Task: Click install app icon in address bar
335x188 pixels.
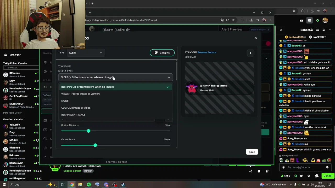Action: point(228,20)
